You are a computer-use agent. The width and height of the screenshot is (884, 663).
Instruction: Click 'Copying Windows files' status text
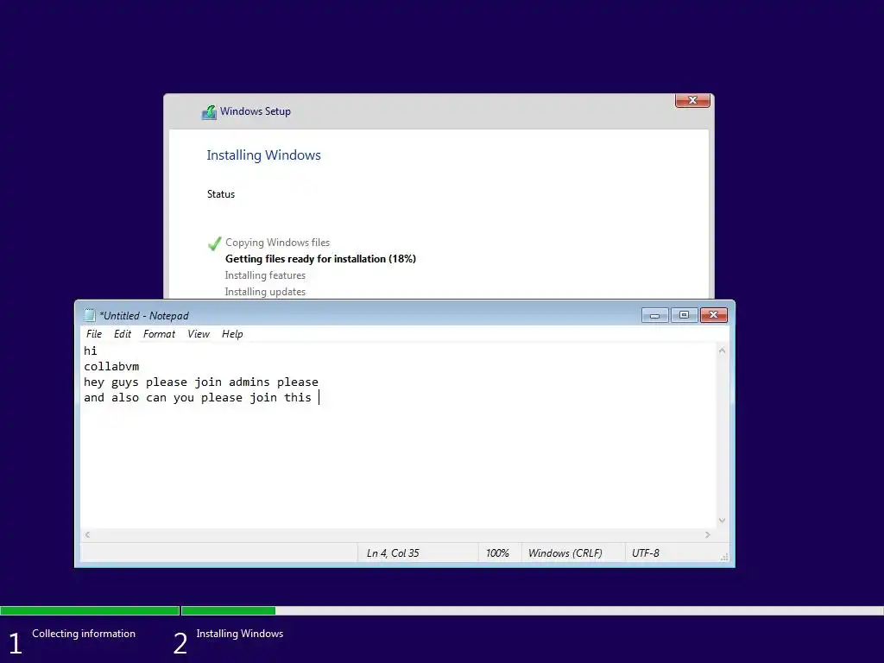tap(277, 243)
